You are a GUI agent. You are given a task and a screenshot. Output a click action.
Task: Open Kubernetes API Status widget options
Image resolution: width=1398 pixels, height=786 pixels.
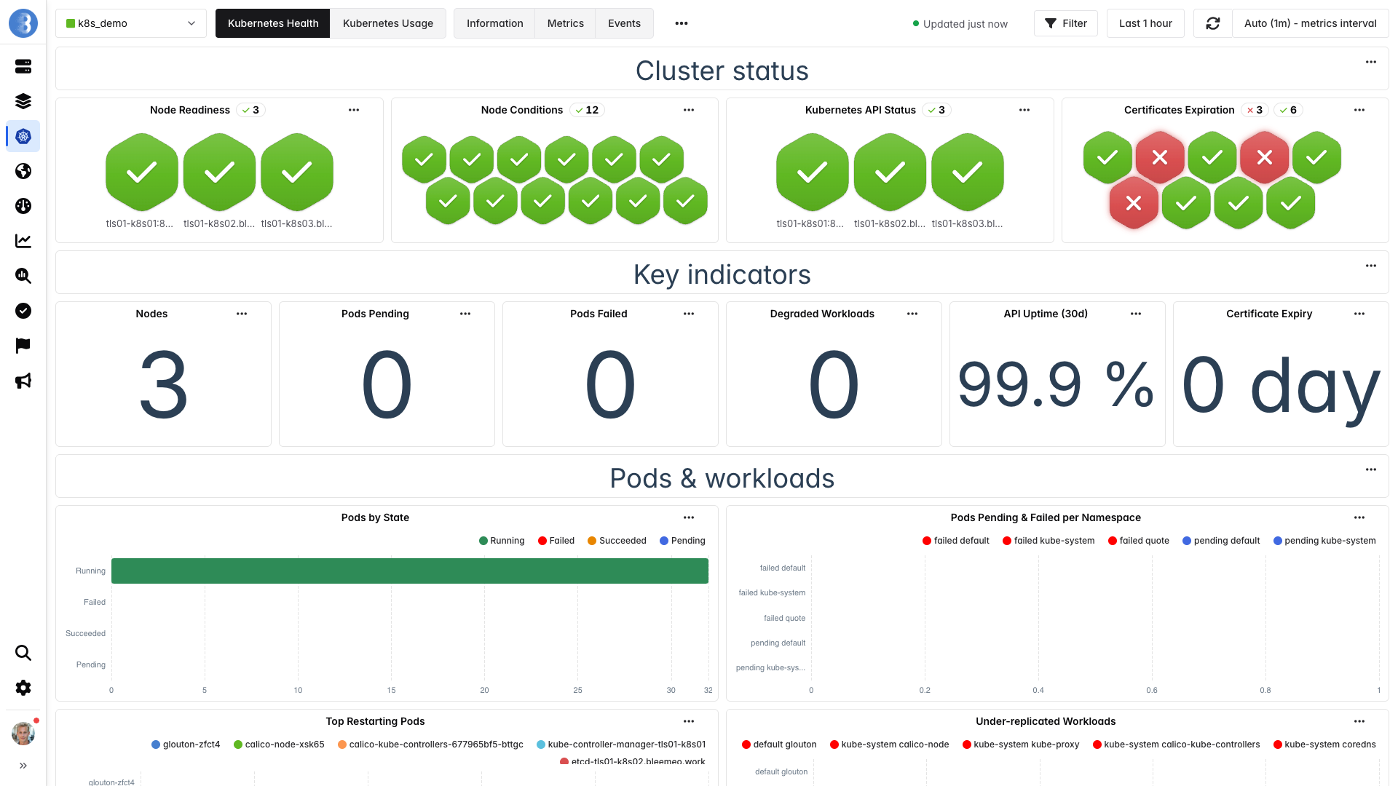pos(1024,110)
